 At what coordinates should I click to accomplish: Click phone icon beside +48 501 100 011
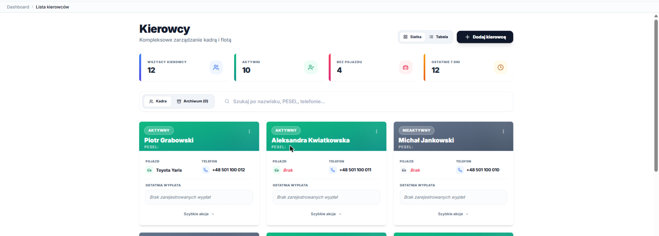333,170
